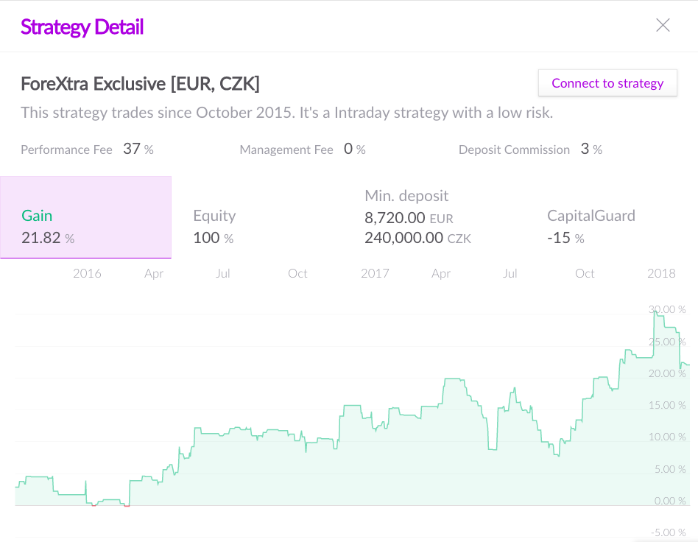Click the strategy description sentence
The width and height of the screenshot is (698, 542).
286,113
